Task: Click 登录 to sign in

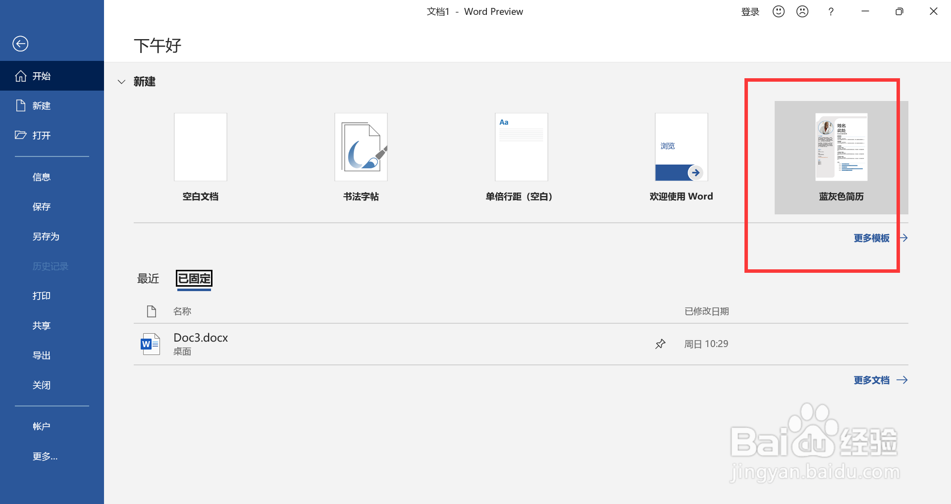Action: tap(750, 12)
